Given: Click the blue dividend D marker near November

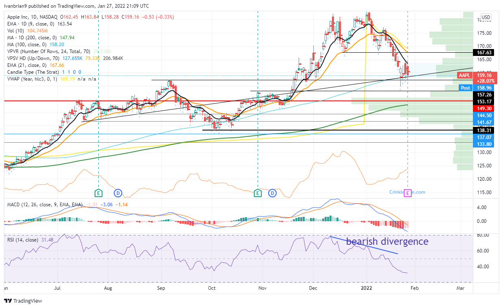Looking at the screenshot, I should point(272,192).
